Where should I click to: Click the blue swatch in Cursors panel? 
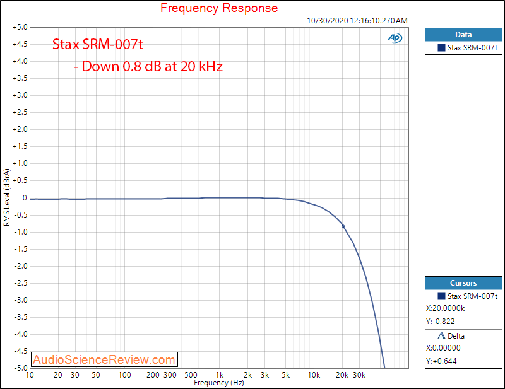441,296
